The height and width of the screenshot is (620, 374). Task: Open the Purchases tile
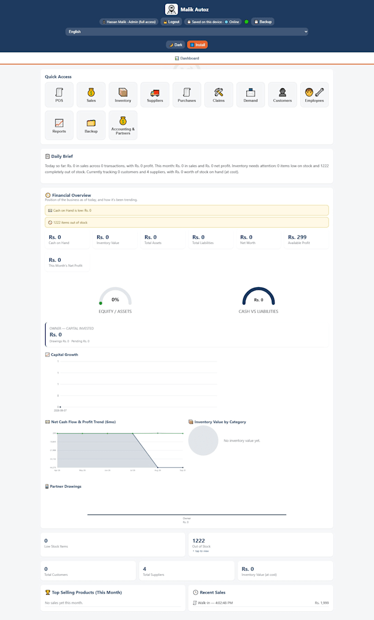click(x=186, y=94)
